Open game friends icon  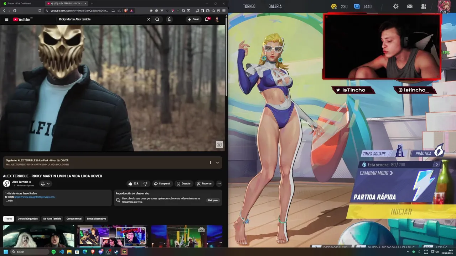click(424, 6)
